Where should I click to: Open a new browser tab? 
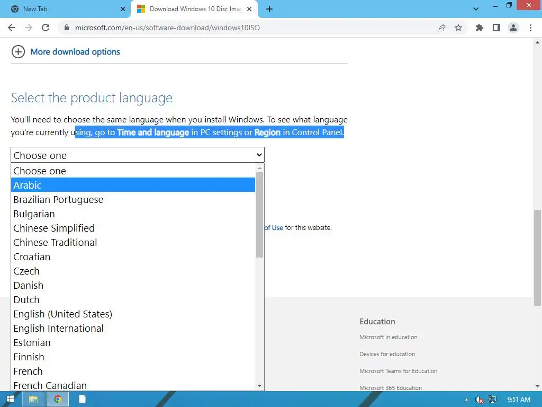[269, 10]
